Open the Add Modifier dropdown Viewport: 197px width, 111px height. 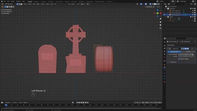182,45
